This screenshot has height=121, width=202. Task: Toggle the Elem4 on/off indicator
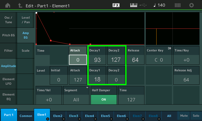[x=95, y=119]
